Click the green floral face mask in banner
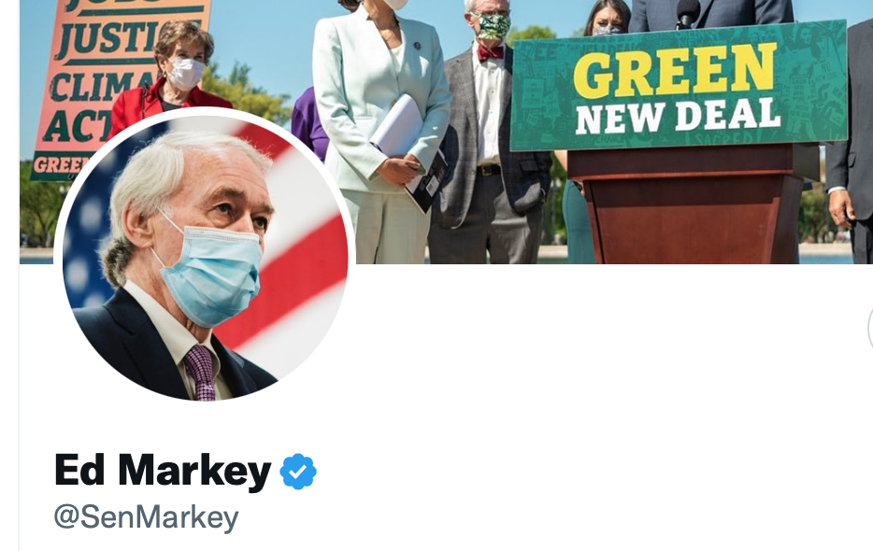 pos(493,26)
